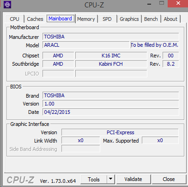The image size is (188, 187).
Task: Select the Mainboard tab
Action: (61, 19)
